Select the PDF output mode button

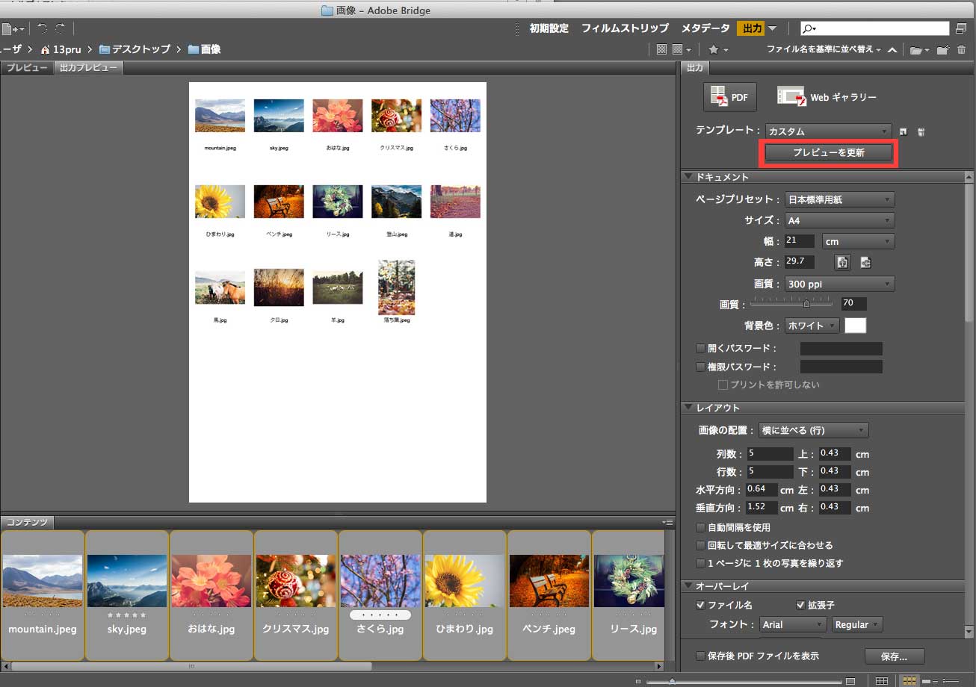(x=731, y=97)
